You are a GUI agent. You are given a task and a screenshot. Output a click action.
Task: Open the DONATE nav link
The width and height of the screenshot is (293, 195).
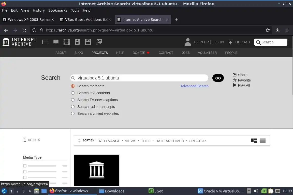[x=141, y=53]
